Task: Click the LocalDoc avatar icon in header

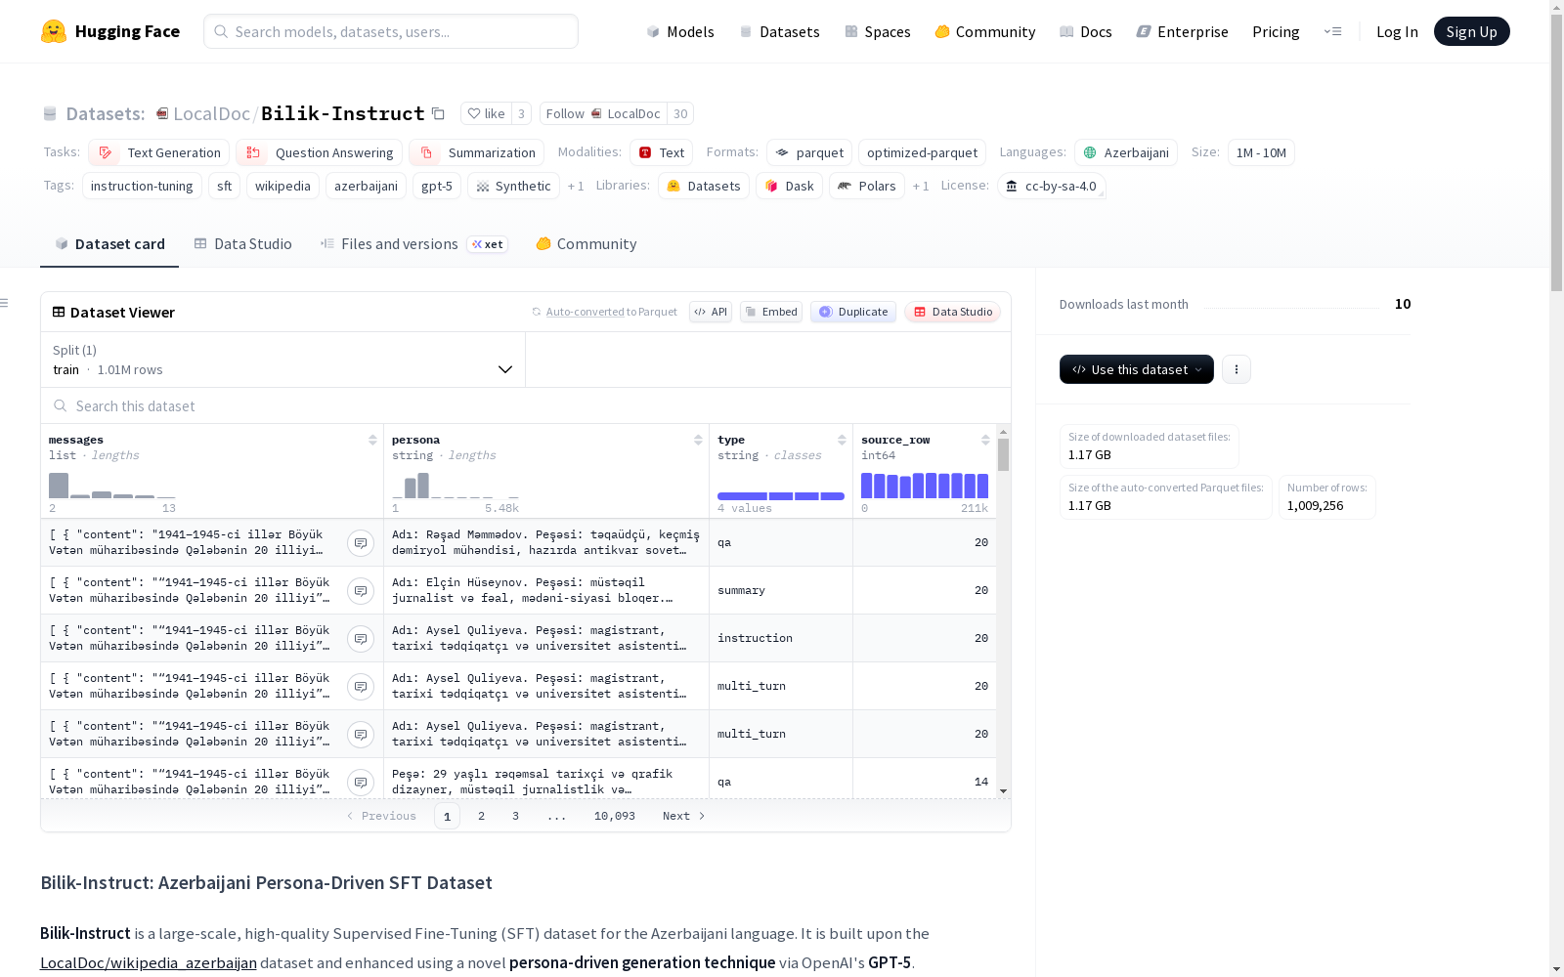Action: (162, 113)
